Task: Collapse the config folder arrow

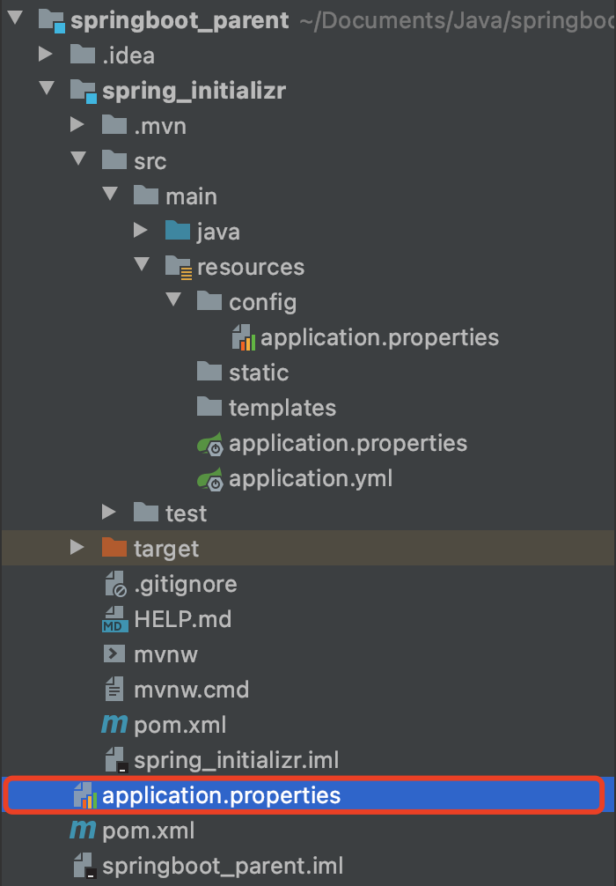Action: pos(173,299)
